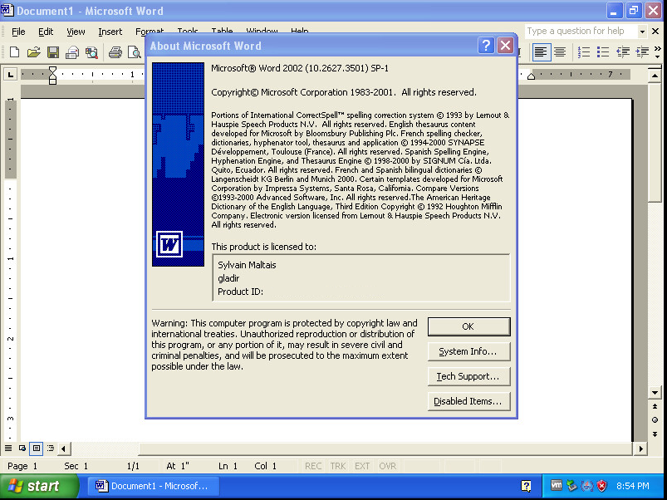Toggle TRK track changes in status bar
Screen dimensions: 667x500
tap(338, 466)
